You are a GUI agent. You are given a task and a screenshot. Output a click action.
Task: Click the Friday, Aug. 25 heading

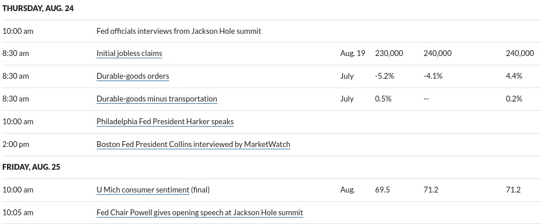[31, 167]
